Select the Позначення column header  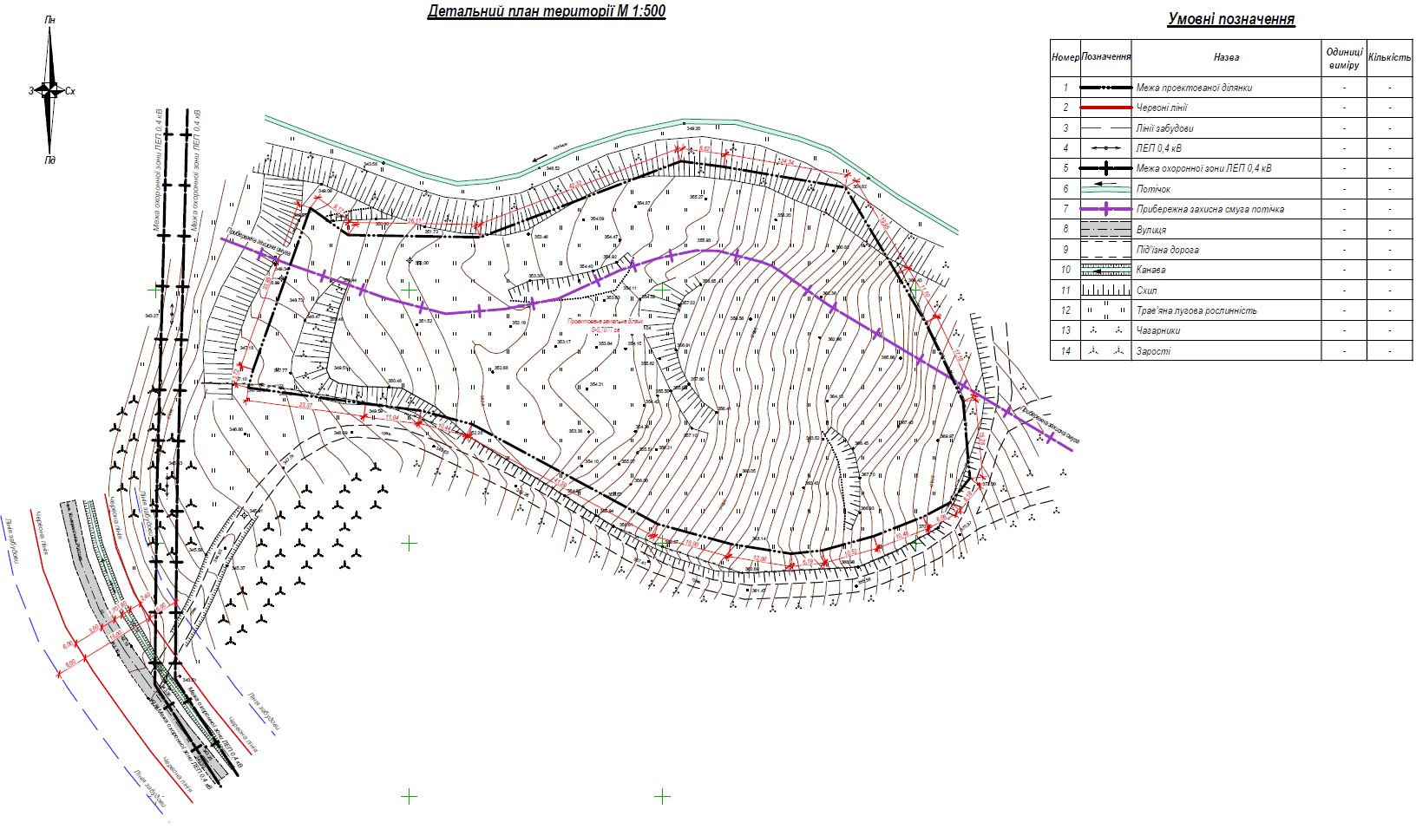tap(1105, 56)
